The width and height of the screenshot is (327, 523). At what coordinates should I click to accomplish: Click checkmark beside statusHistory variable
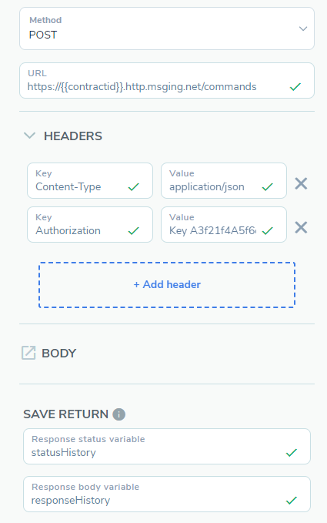click(292, 453)
